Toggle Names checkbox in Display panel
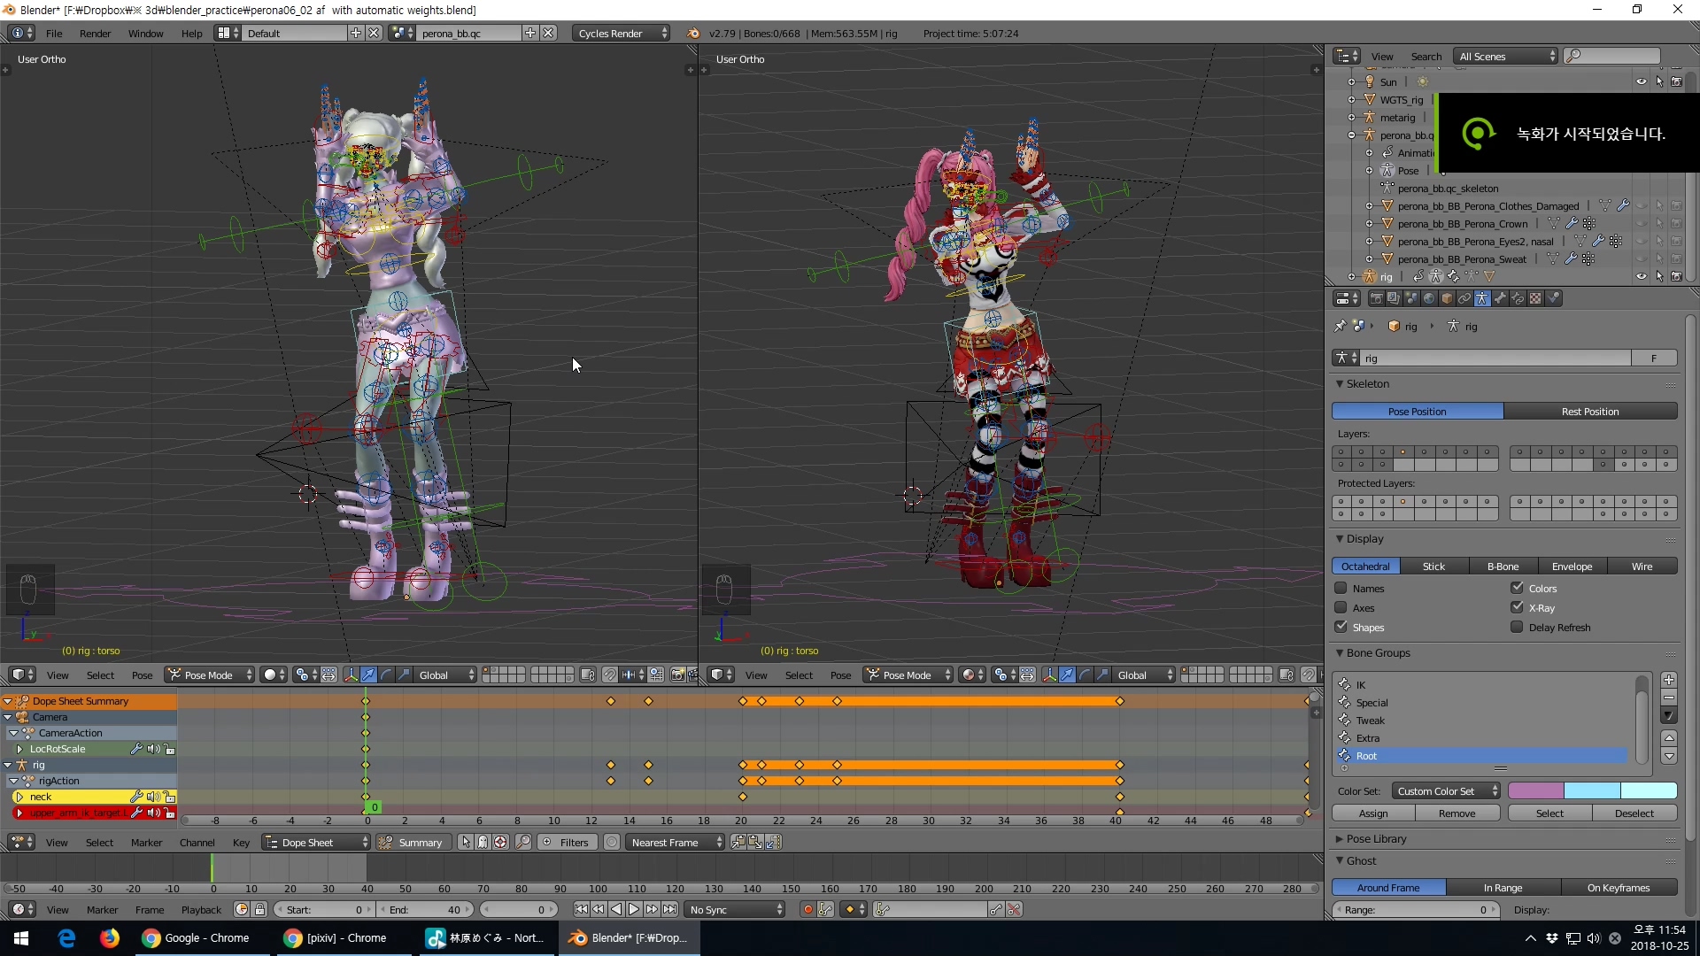 point(1341,588)
